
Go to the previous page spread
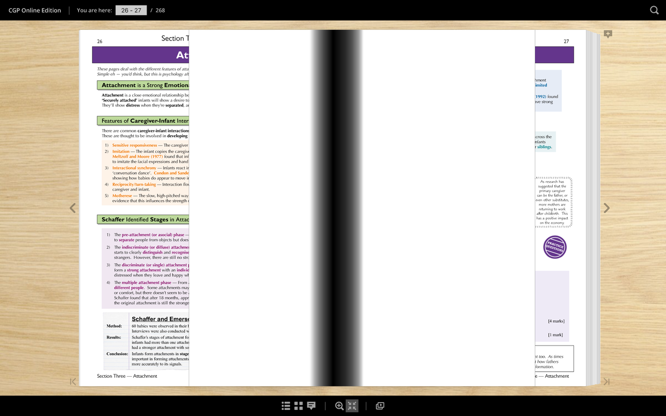(x=72, y=208)
